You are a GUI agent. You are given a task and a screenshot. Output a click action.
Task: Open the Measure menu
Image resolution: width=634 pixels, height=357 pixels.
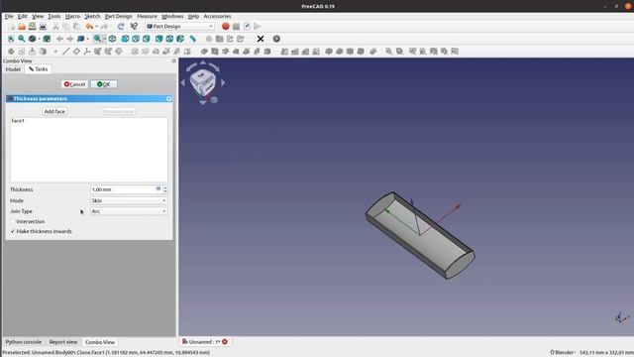coord(147,16)
